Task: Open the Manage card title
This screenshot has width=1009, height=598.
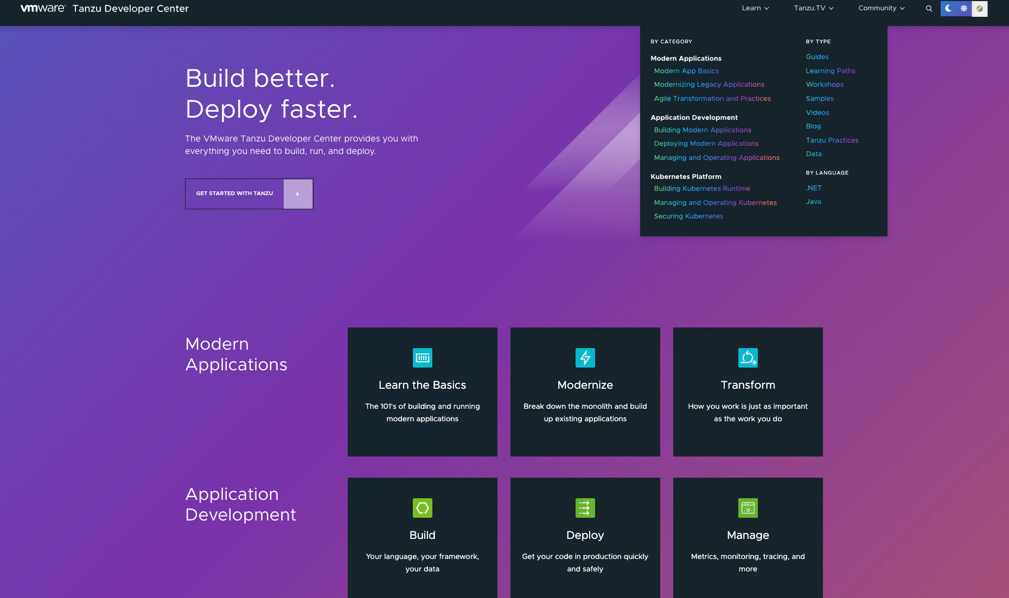Action: click(x=748, y=535)
